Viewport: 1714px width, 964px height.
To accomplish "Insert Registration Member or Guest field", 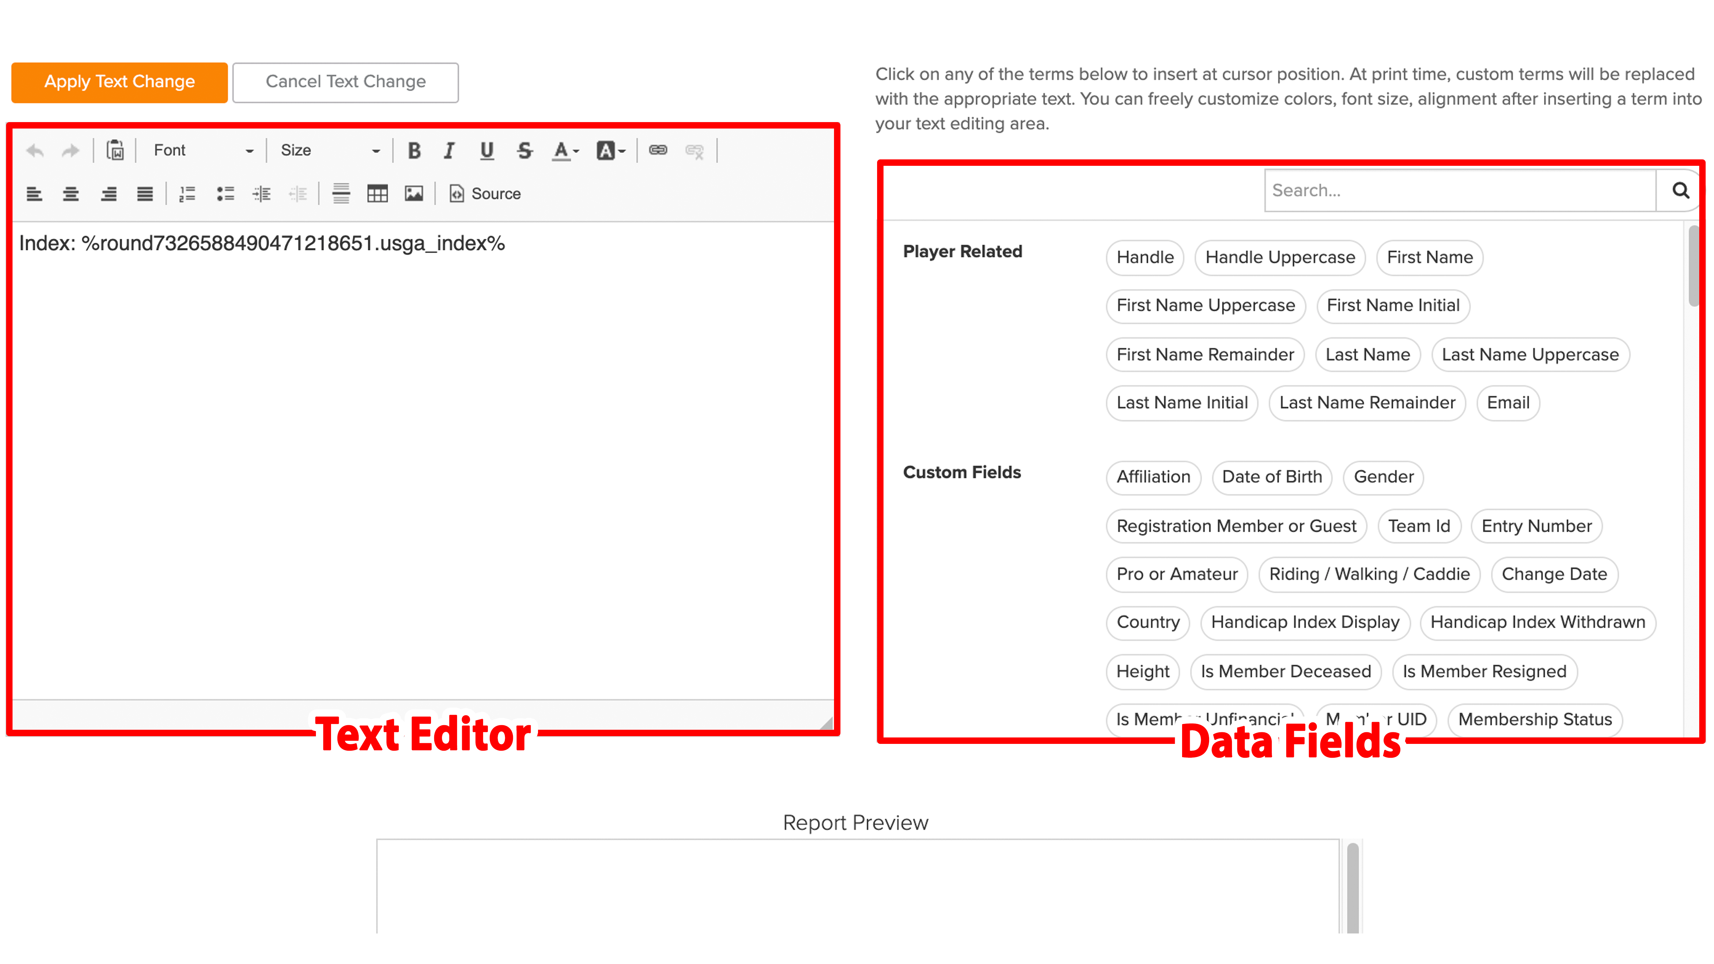I will click(x=1236, y=526).
